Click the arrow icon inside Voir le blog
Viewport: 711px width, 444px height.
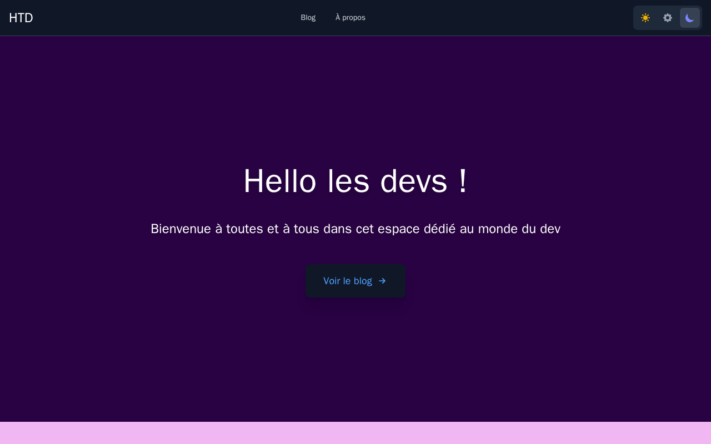pos(382,281)
